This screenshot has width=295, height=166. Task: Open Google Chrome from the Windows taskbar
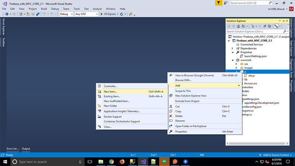click(111, 162)
